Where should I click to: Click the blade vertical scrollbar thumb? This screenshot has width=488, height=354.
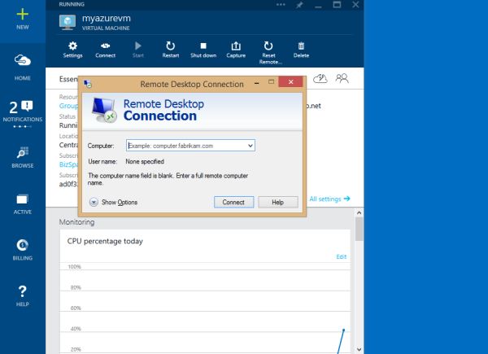[359, 229]
